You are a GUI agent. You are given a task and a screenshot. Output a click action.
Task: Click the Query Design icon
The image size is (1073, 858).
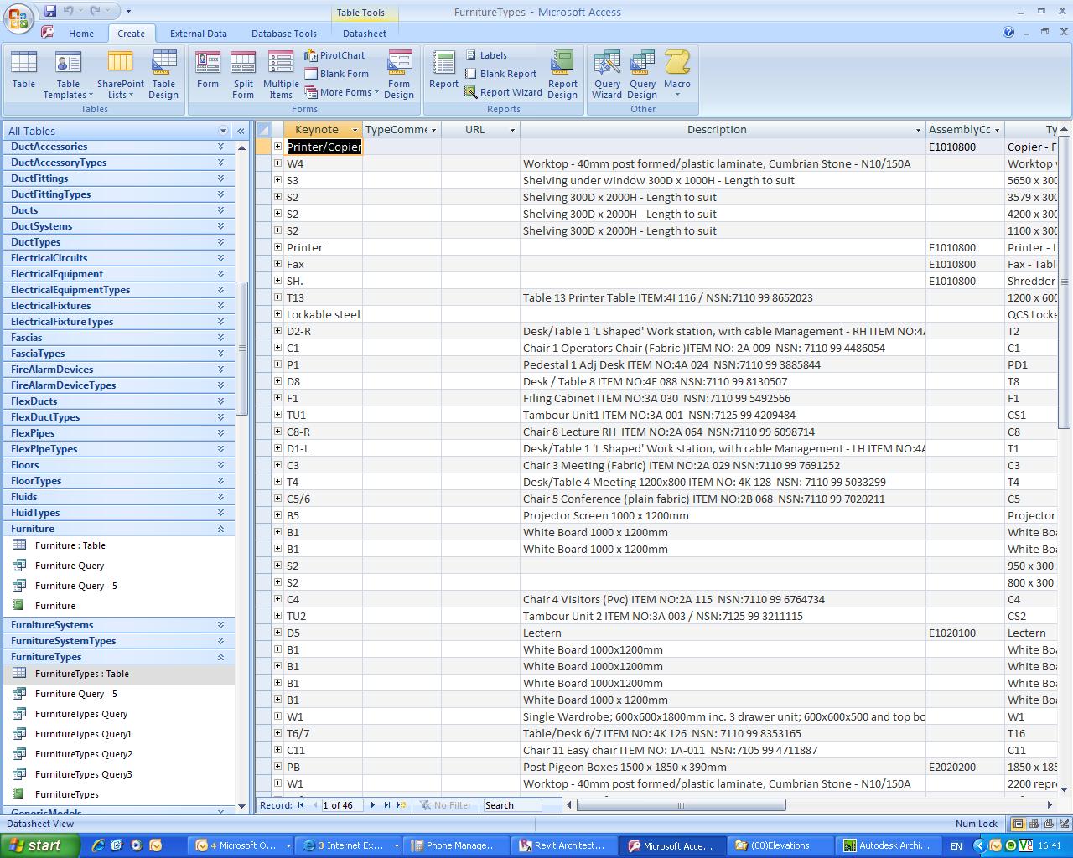[642, 75]
